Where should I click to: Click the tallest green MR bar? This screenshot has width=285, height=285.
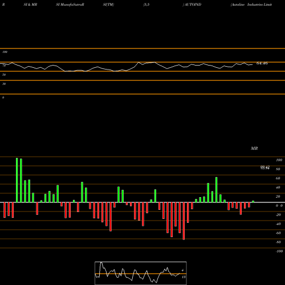coord(17,180)
